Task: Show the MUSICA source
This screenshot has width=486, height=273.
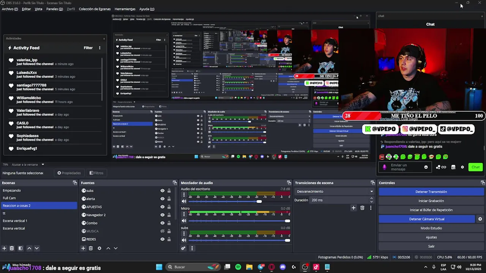Action: coord(163,231)
